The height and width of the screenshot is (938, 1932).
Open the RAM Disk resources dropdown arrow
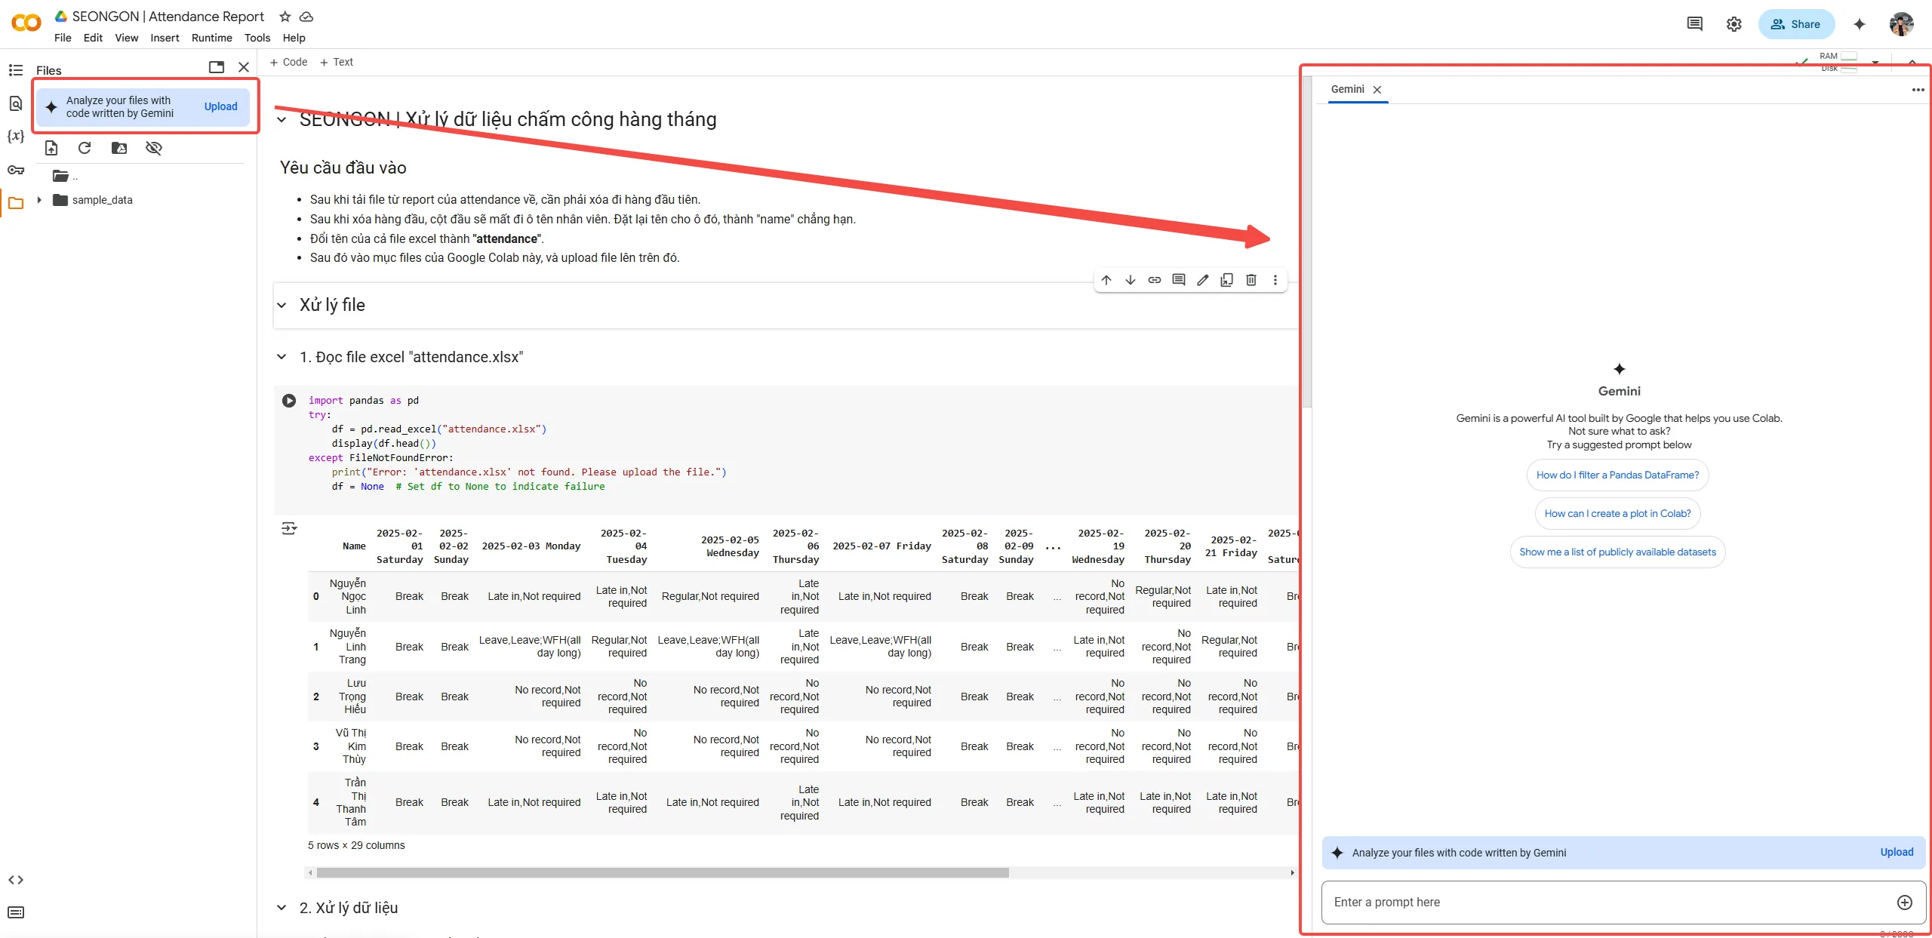(x=1875, y=63)
